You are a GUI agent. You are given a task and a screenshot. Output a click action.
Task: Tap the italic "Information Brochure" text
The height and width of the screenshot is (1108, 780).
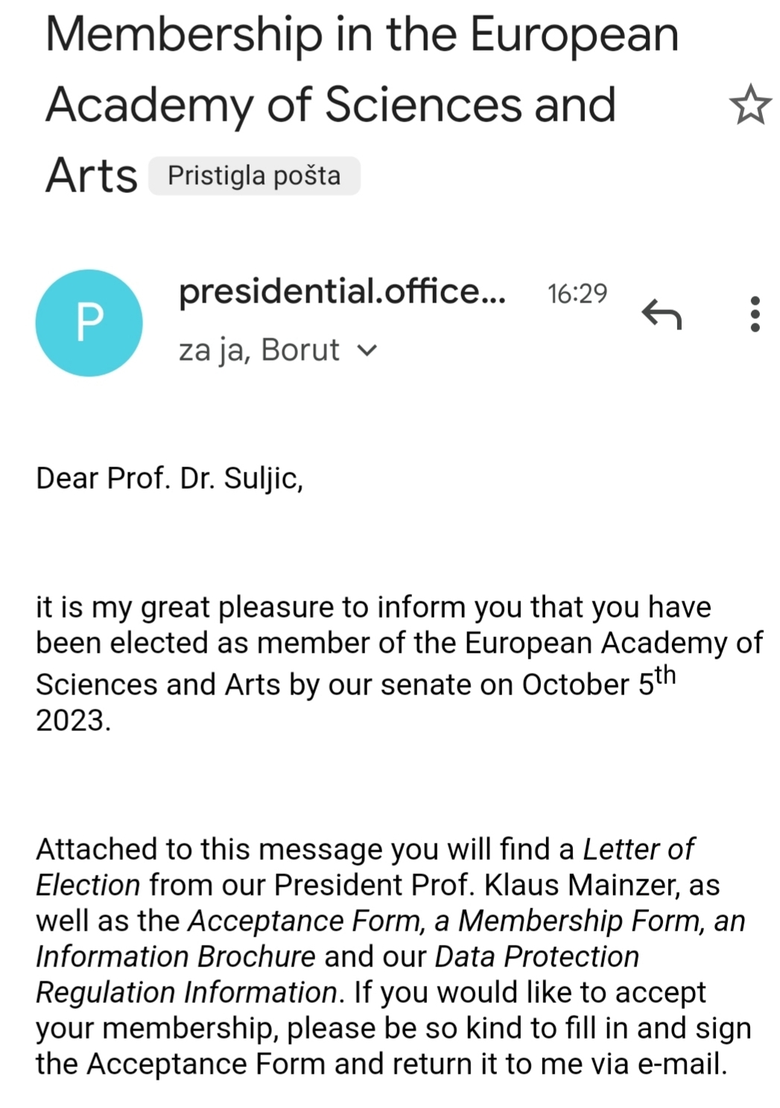[176, 956]
